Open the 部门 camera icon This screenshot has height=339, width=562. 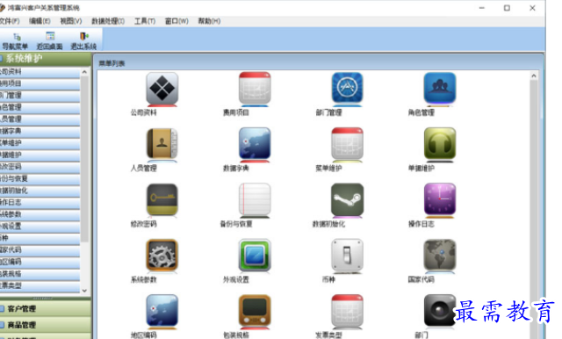tap(440, 311)
